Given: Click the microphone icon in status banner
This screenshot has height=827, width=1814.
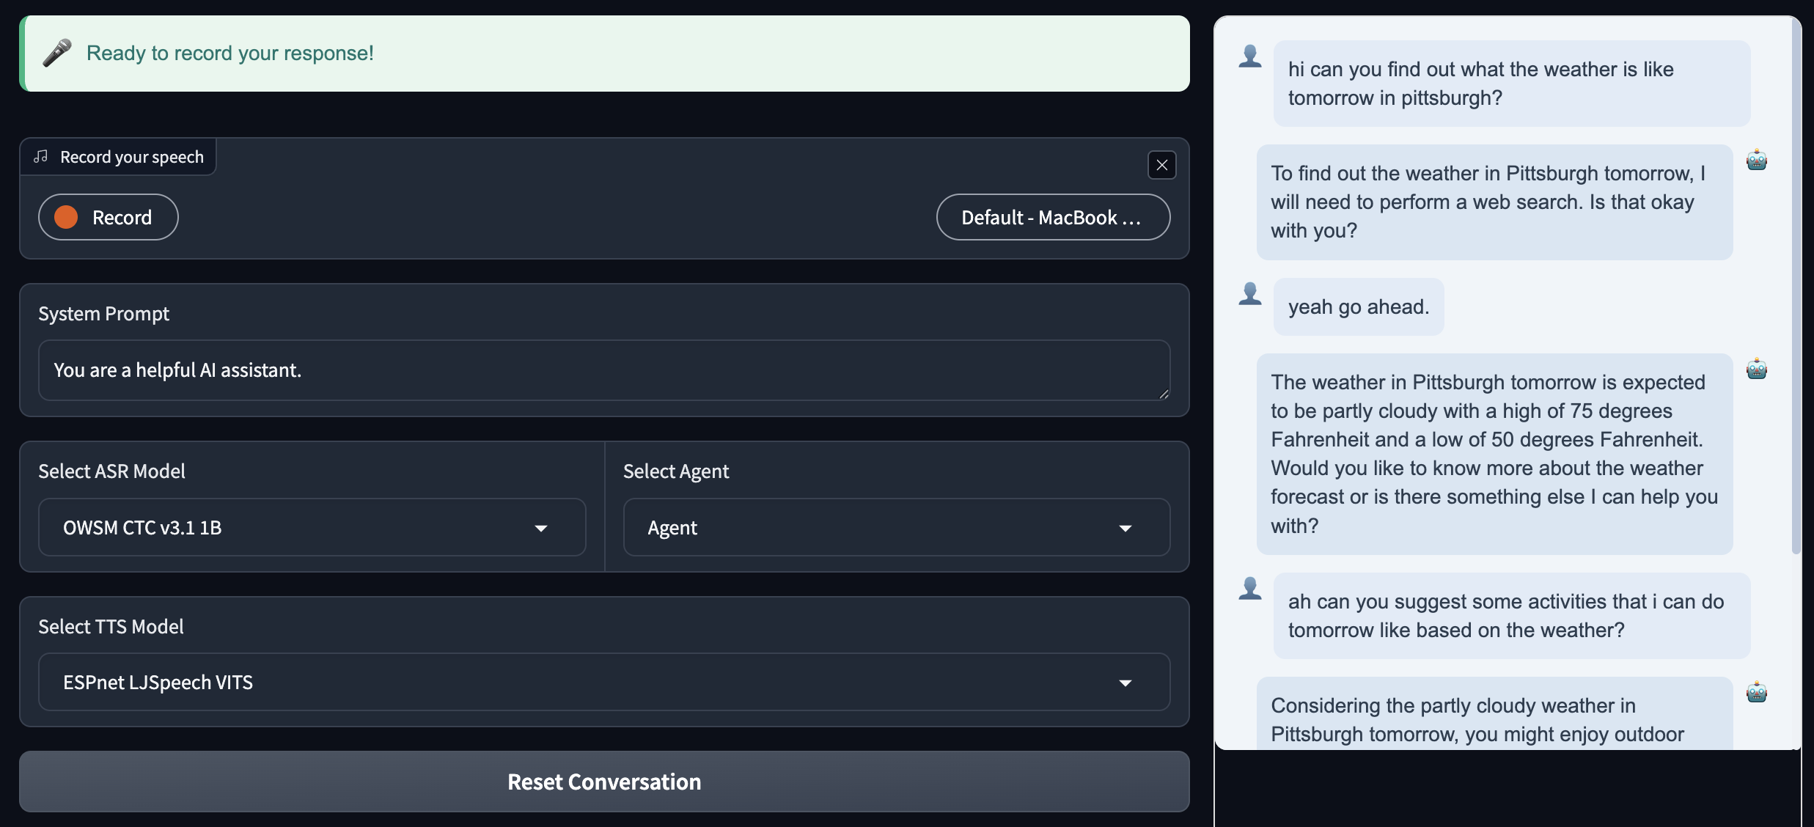Looking at the screenshot, I should tap(57, 53).
